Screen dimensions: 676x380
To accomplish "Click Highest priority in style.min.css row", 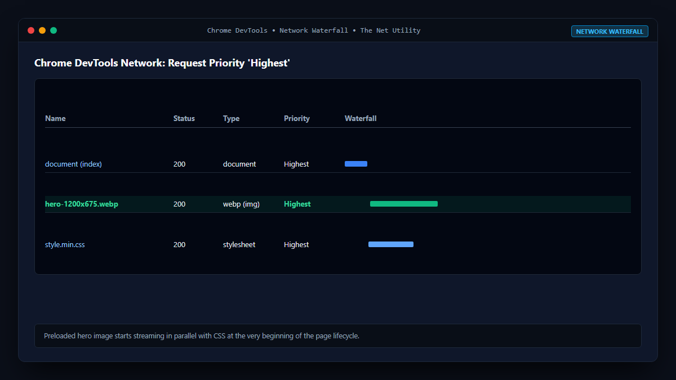I will point(296,245).
